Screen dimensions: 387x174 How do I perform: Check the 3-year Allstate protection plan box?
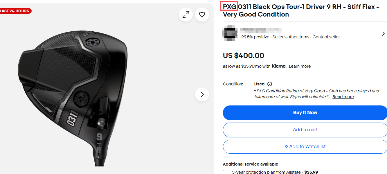click(226, 172)
